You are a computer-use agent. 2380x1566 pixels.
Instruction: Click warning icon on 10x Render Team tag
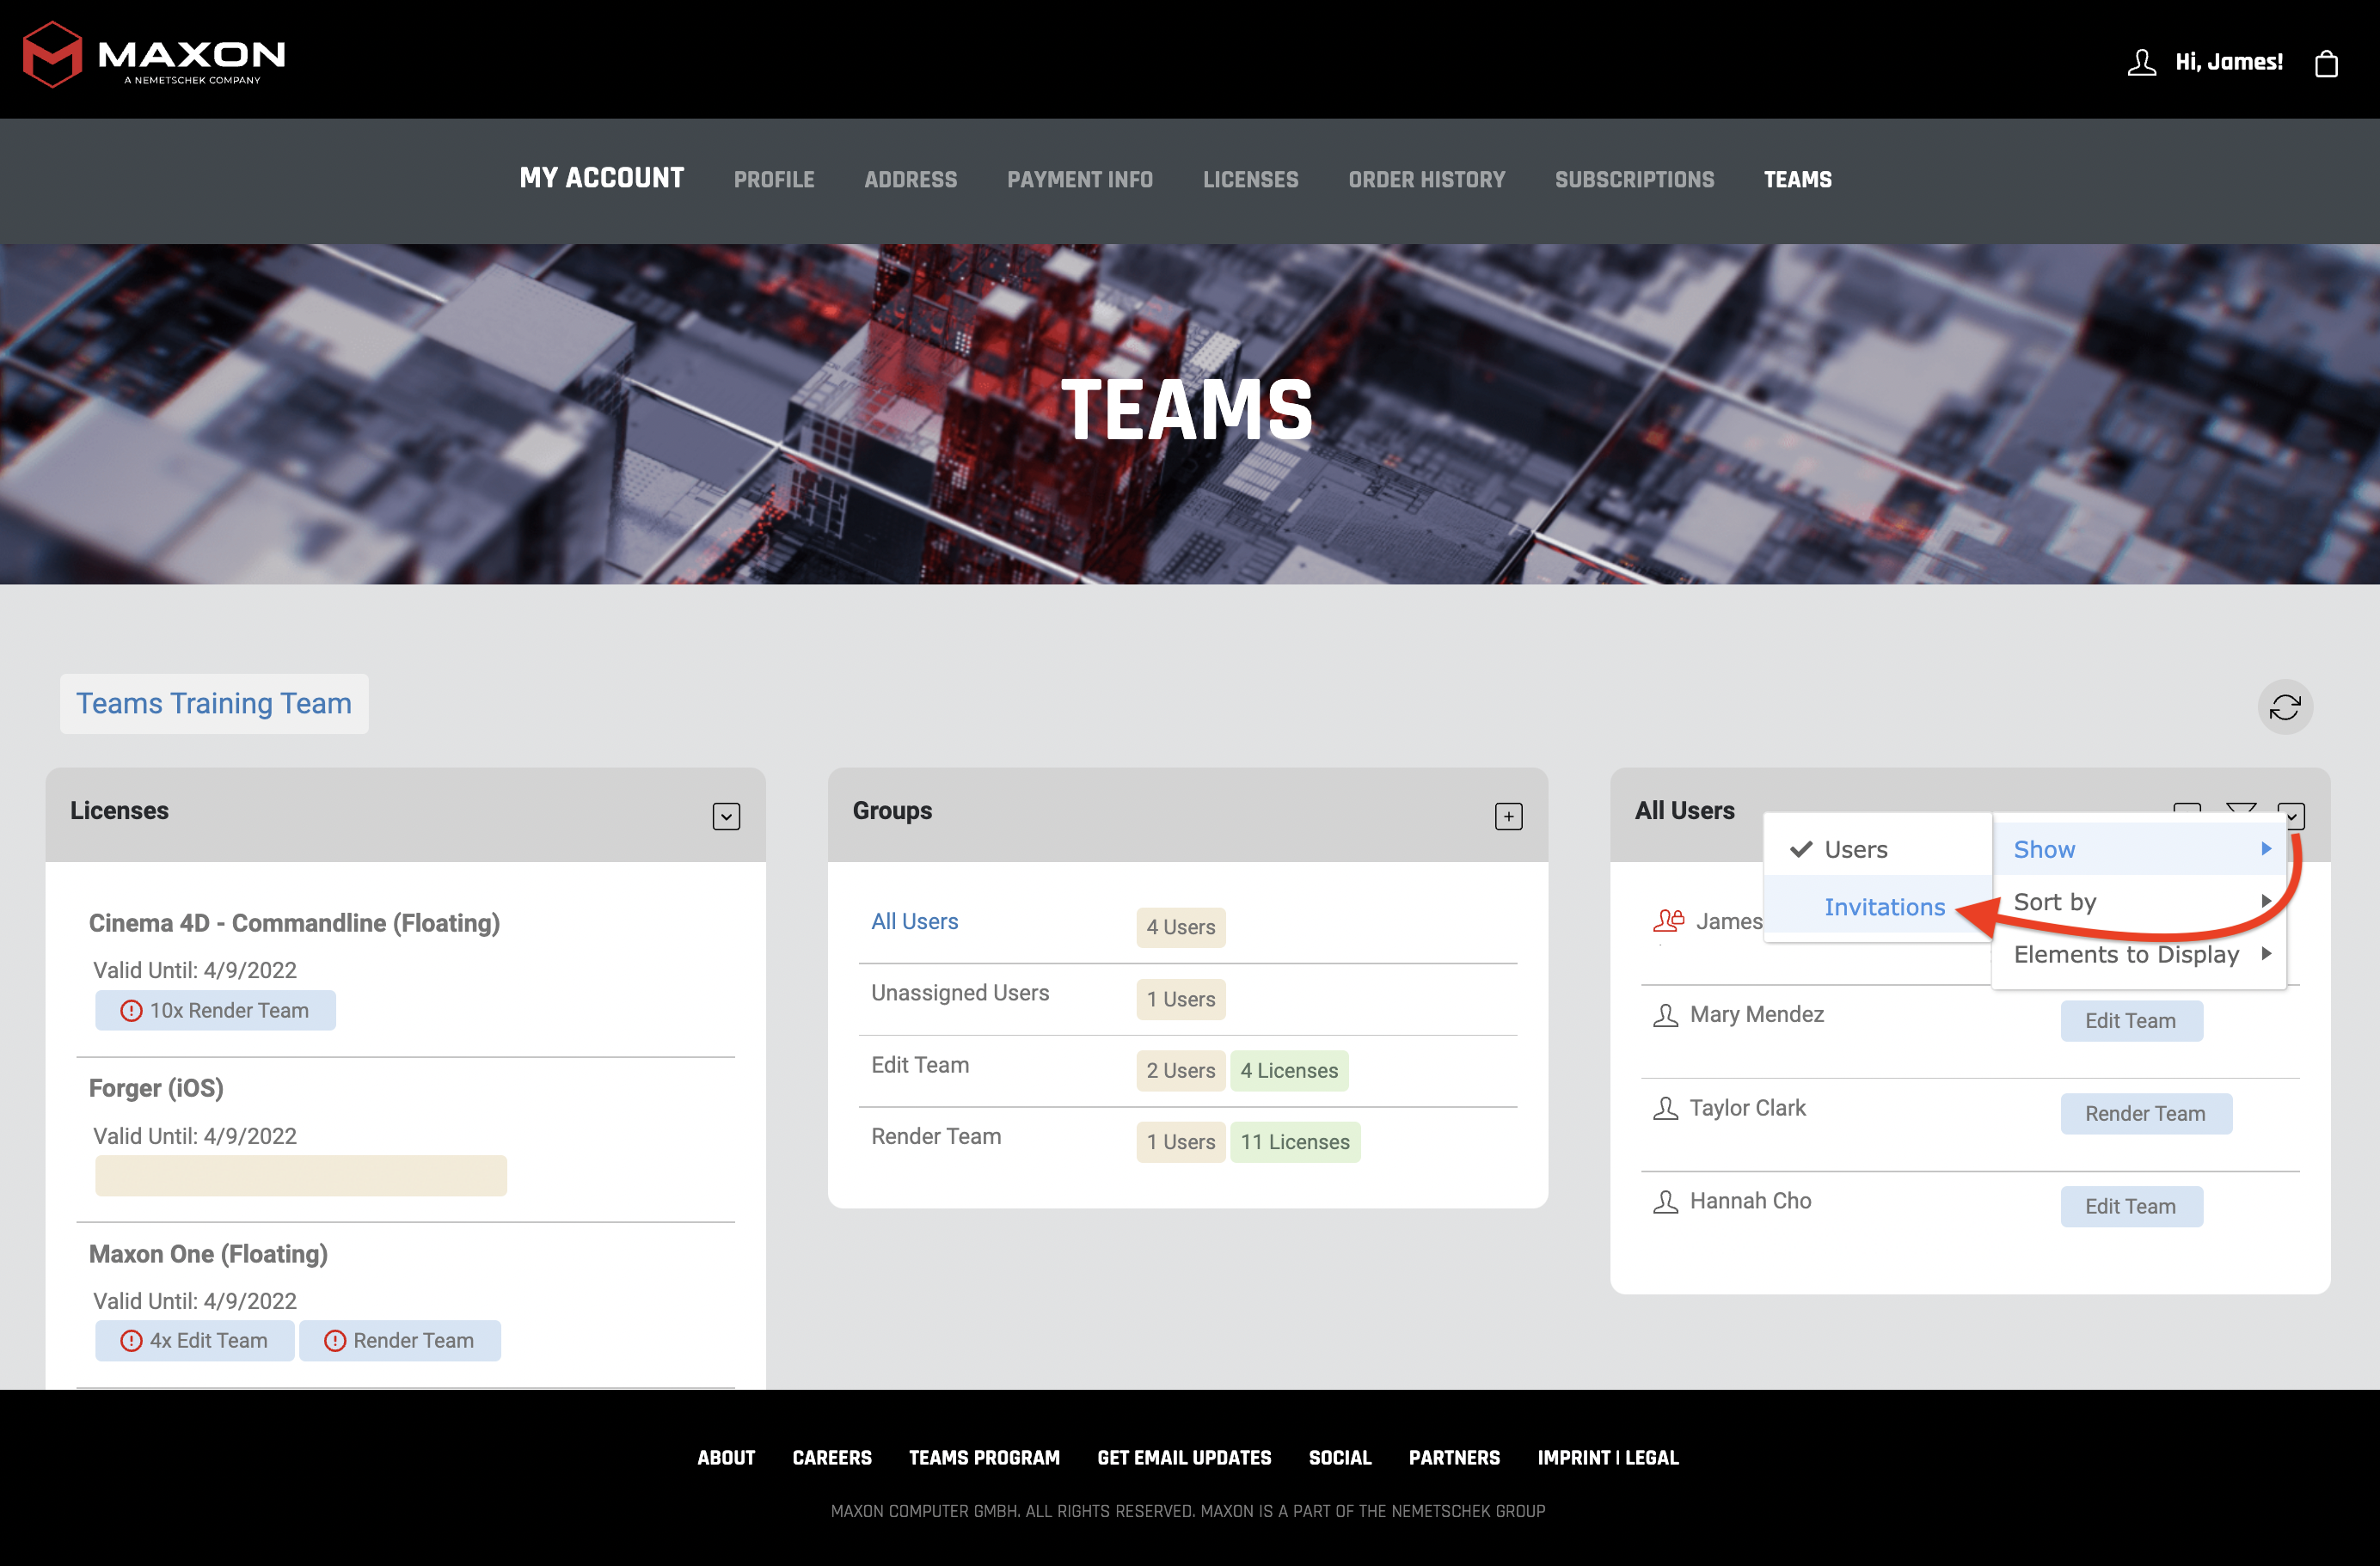coord(131,1011)
